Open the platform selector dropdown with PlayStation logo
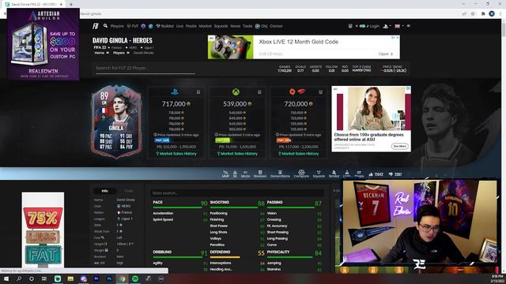Image resolution: width=506 pixels, height=284 pixels. point(387,26)
